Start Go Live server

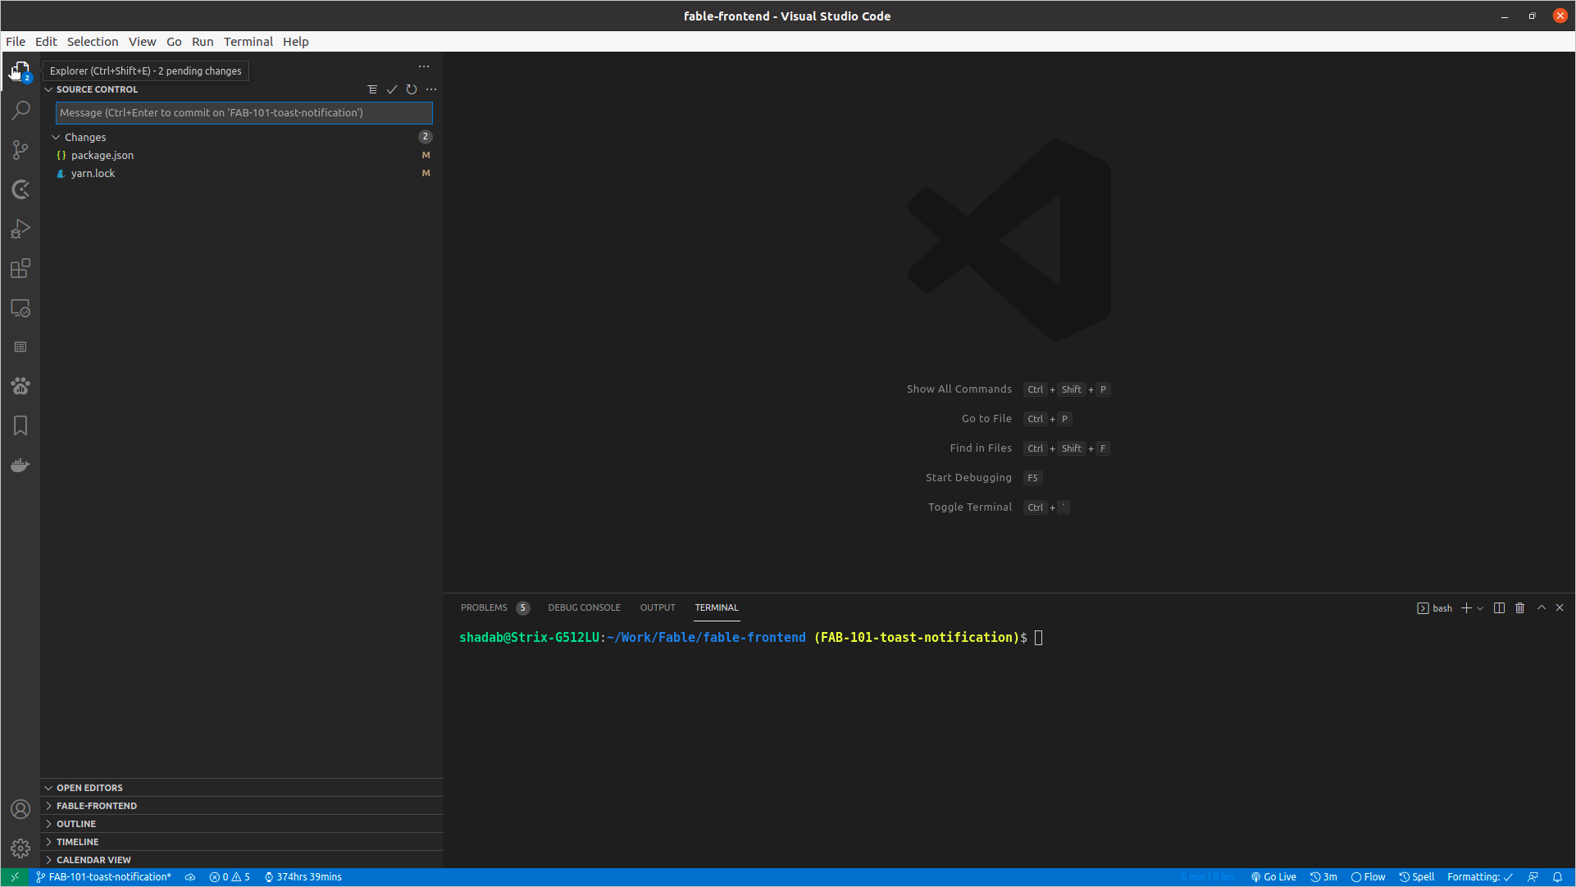point(1273,877)
